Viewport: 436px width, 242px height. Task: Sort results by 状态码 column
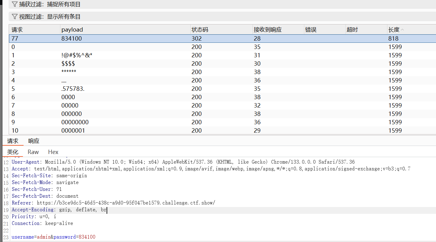click(200, 30)
